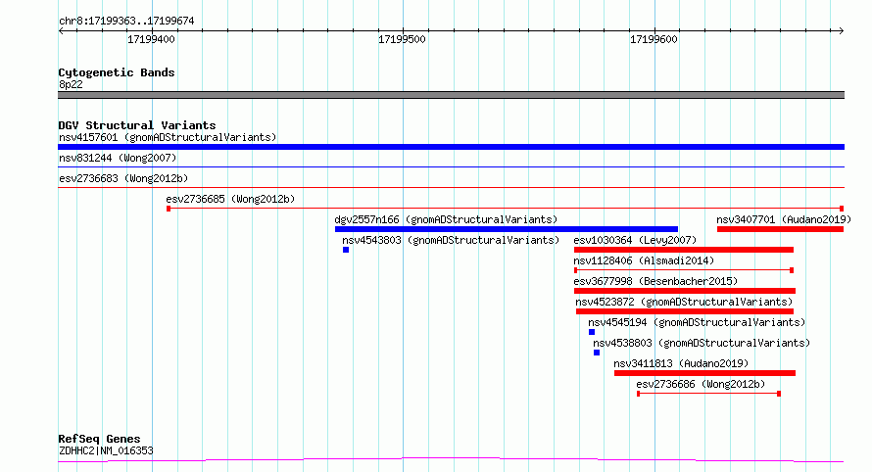872x472 pixels.
Task: Open the esv1030364 (Levy2007) label
Action: (x=635, y=240)
